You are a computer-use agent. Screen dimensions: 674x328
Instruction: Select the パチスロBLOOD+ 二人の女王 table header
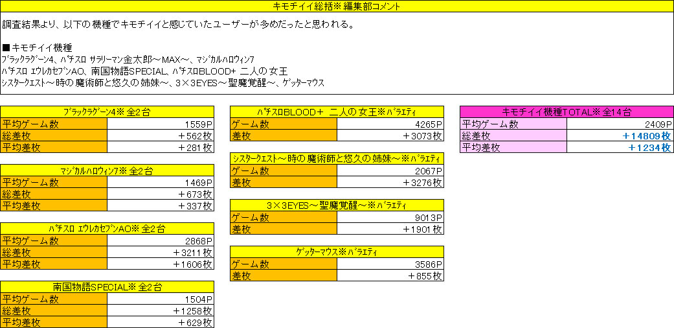[x=337, y=112]
